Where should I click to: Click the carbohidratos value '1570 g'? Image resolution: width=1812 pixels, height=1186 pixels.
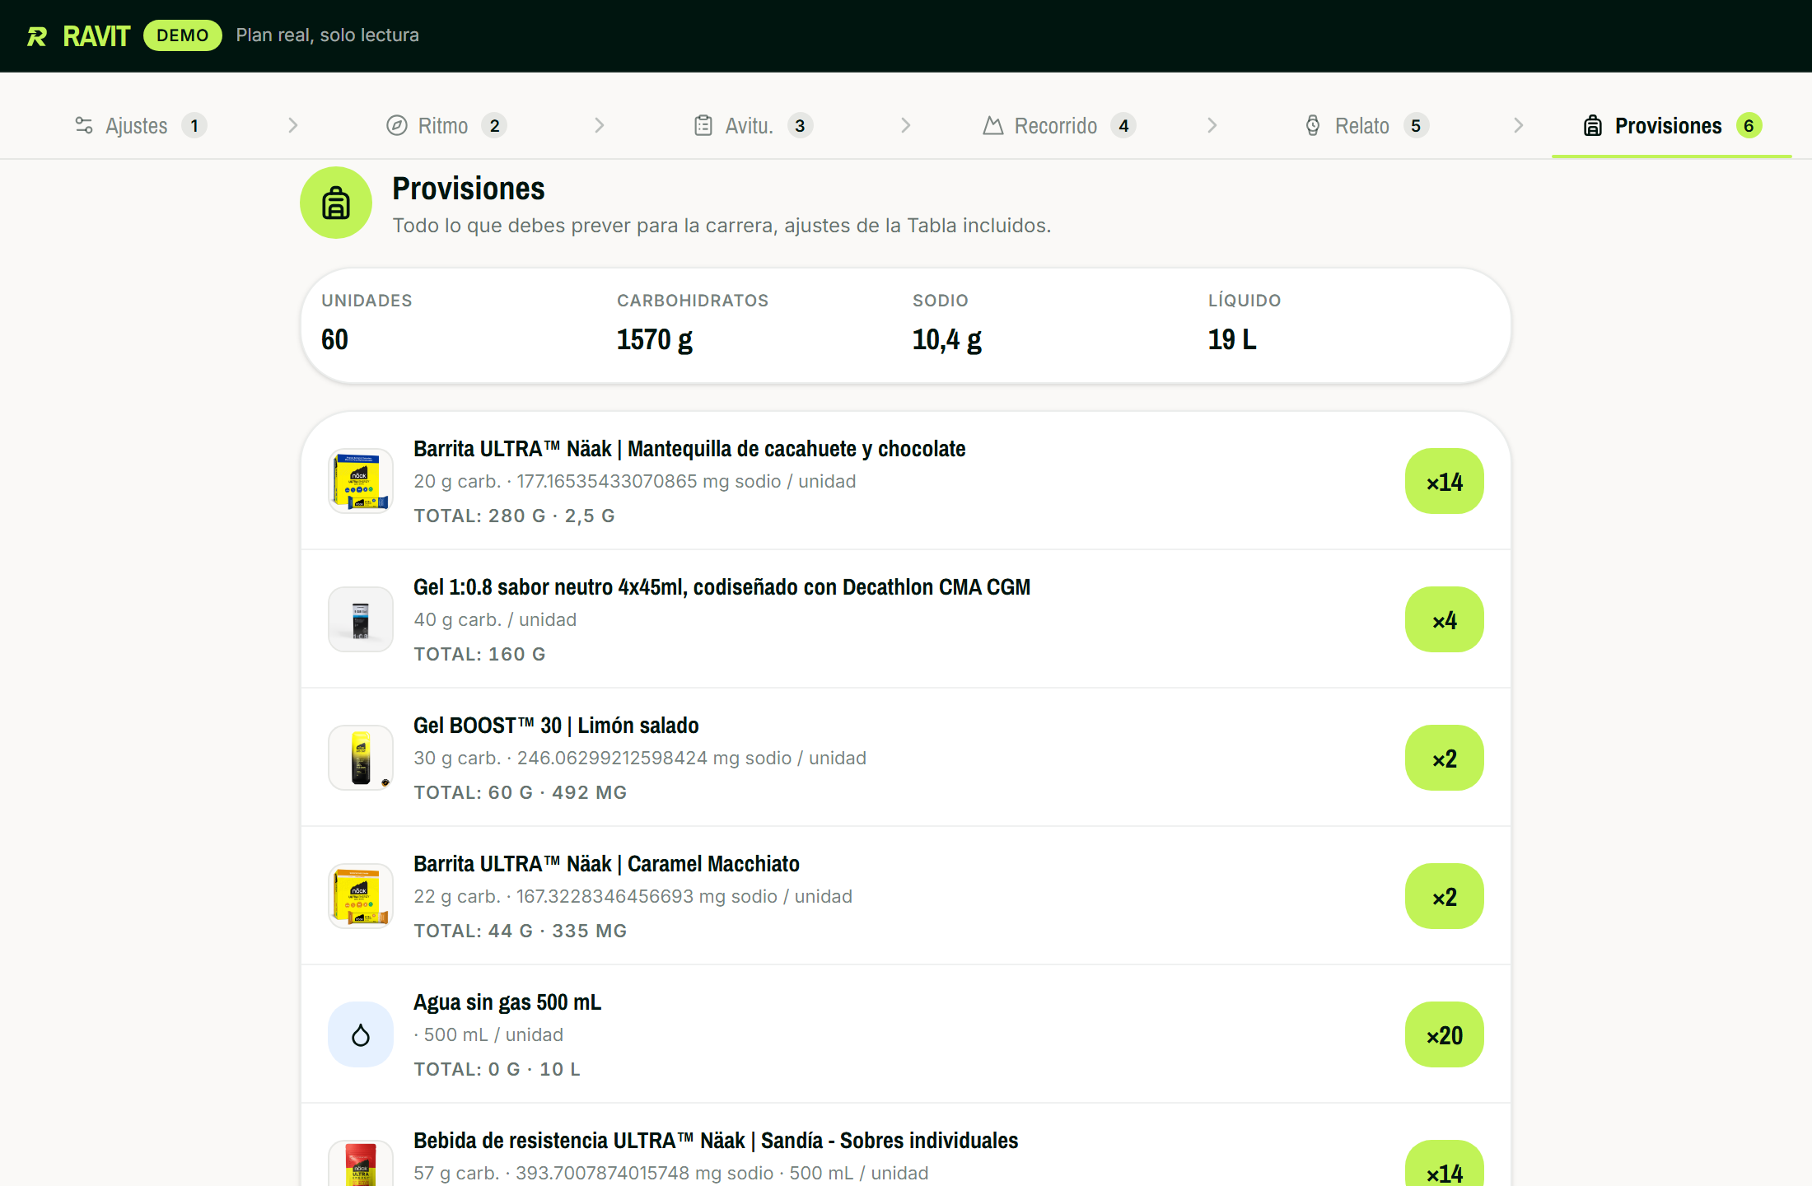click(x=655, y=339)
